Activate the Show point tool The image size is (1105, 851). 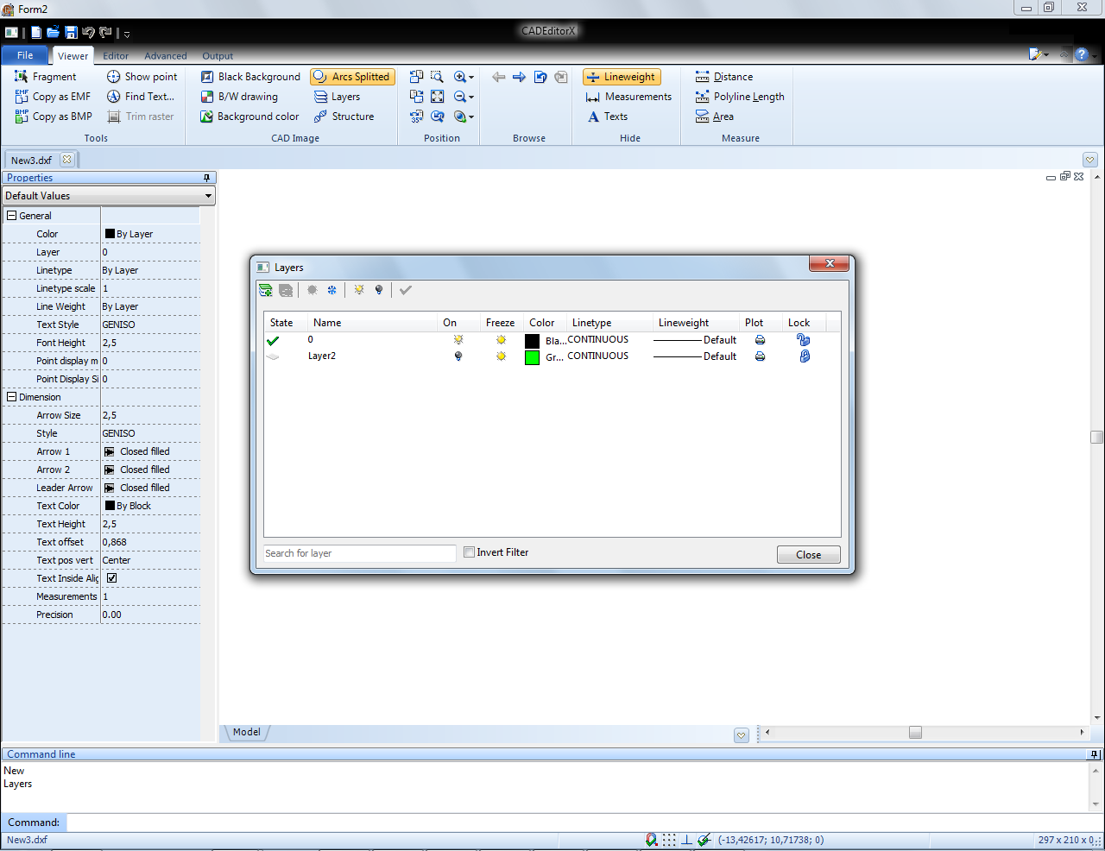click(x=142, y=77)
